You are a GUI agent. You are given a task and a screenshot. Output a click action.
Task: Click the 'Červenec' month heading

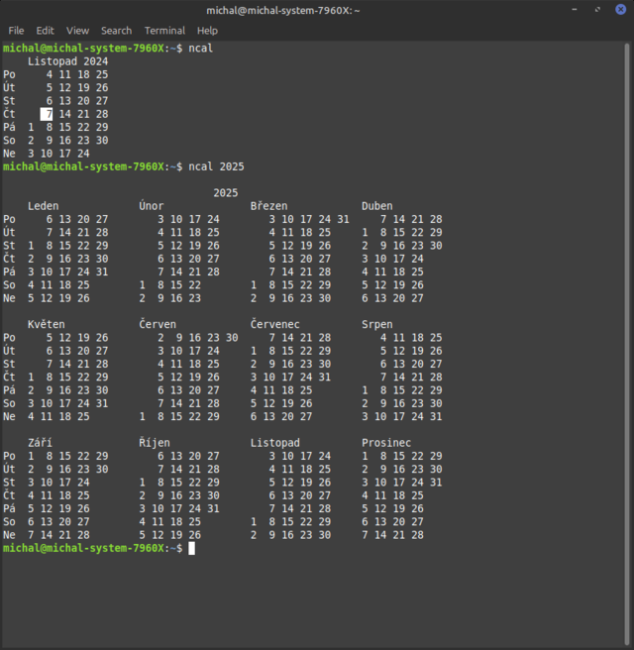[274, 324]
